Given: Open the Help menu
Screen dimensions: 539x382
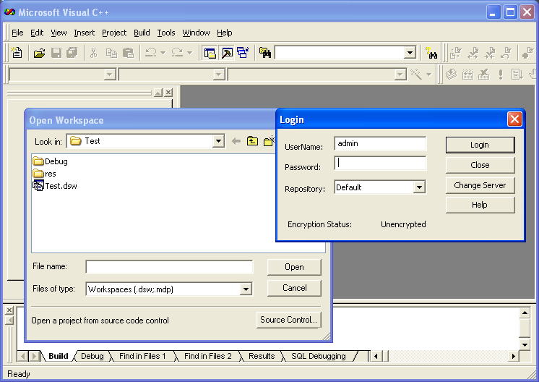Looking at the screenshot, I should coord(225,33).
